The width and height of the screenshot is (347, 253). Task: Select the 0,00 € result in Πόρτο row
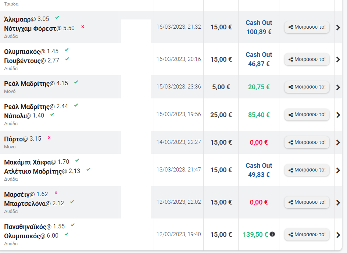(x=259, y=142)
